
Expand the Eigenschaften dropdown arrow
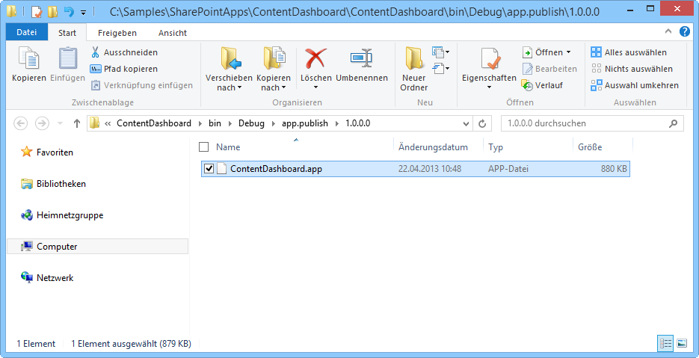pyautogui.click(x=489, y=87)
